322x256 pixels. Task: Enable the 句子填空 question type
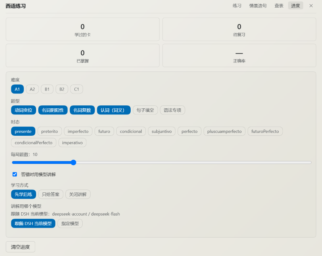(145, 110)
